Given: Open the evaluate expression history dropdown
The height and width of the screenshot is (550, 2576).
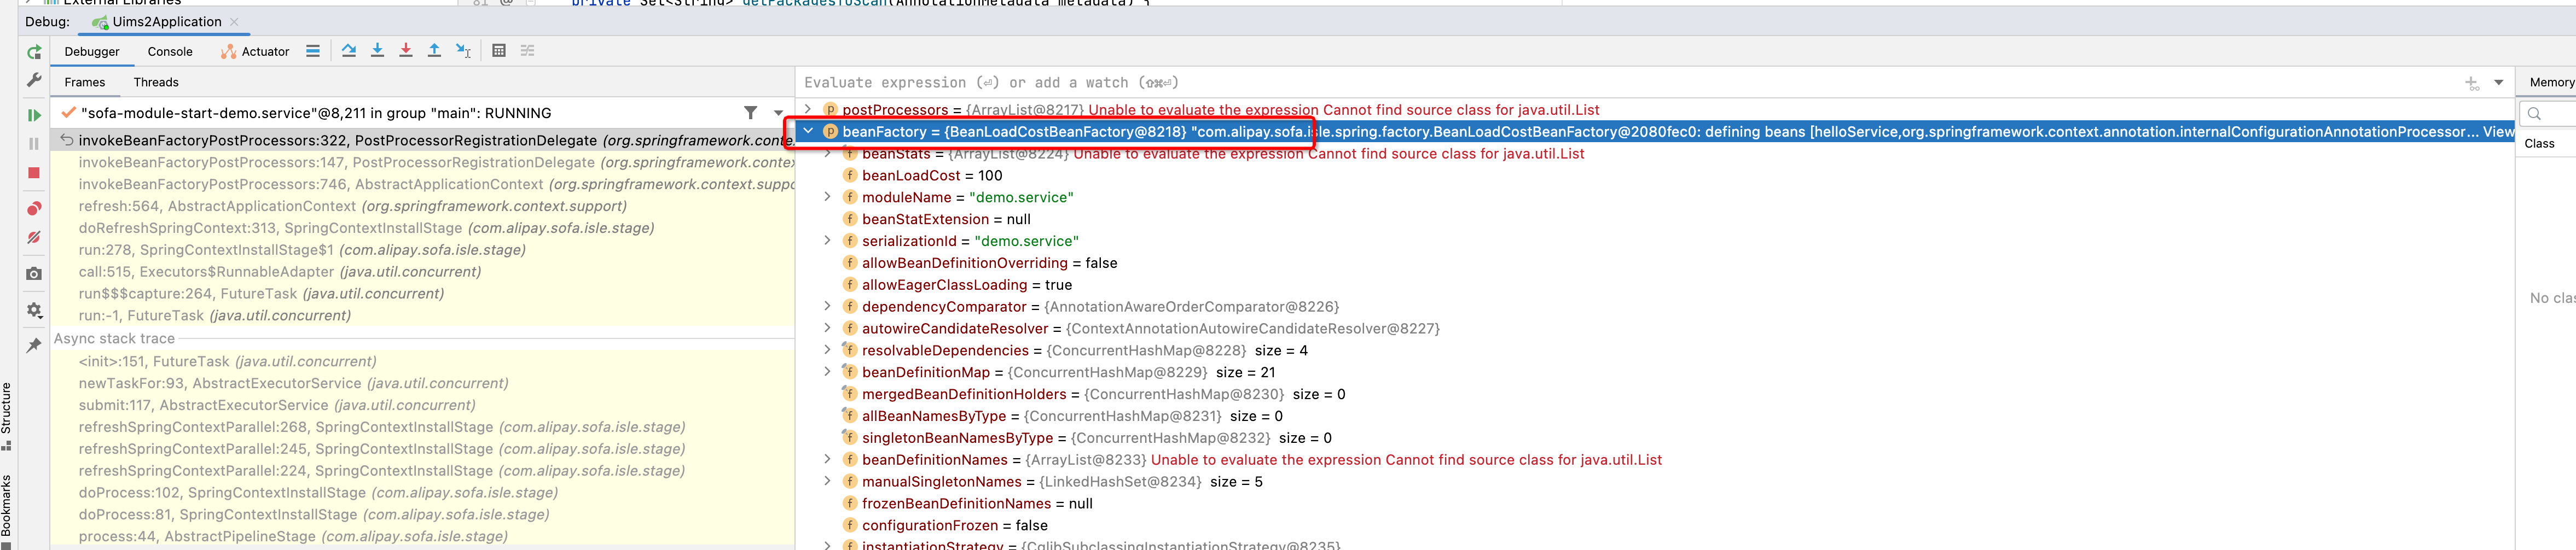Looking at the screenshot, I should 2499,83.
